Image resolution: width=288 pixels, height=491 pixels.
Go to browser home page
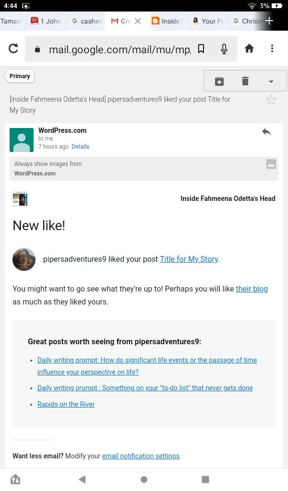[x=249, y=48]
